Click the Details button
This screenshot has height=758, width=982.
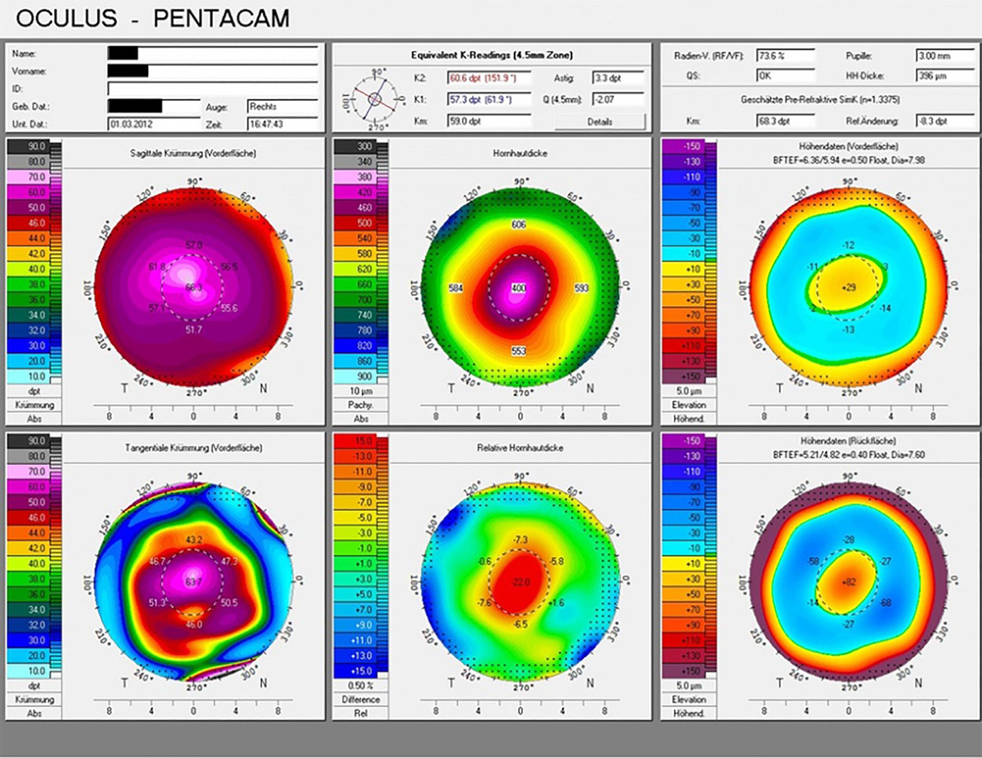coord(600,122)
